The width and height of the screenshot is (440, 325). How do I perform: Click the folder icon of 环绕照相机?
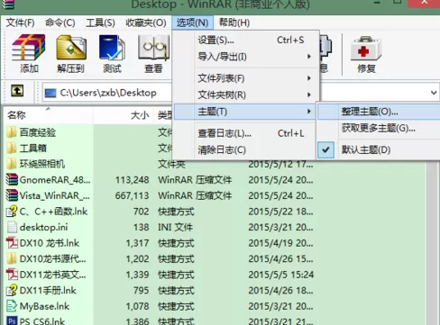tap(12, 164)
